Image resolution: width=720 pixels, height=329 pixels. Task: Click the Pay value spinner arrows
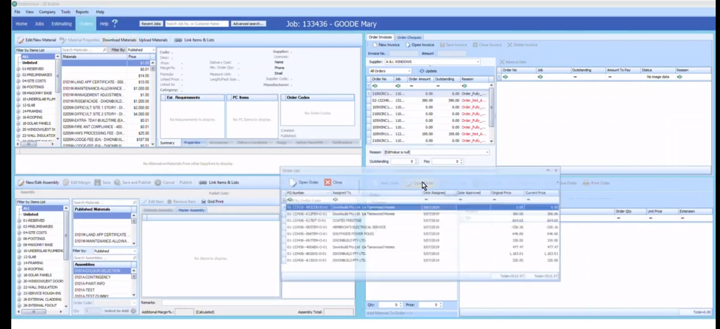click(x=461, y=161)
